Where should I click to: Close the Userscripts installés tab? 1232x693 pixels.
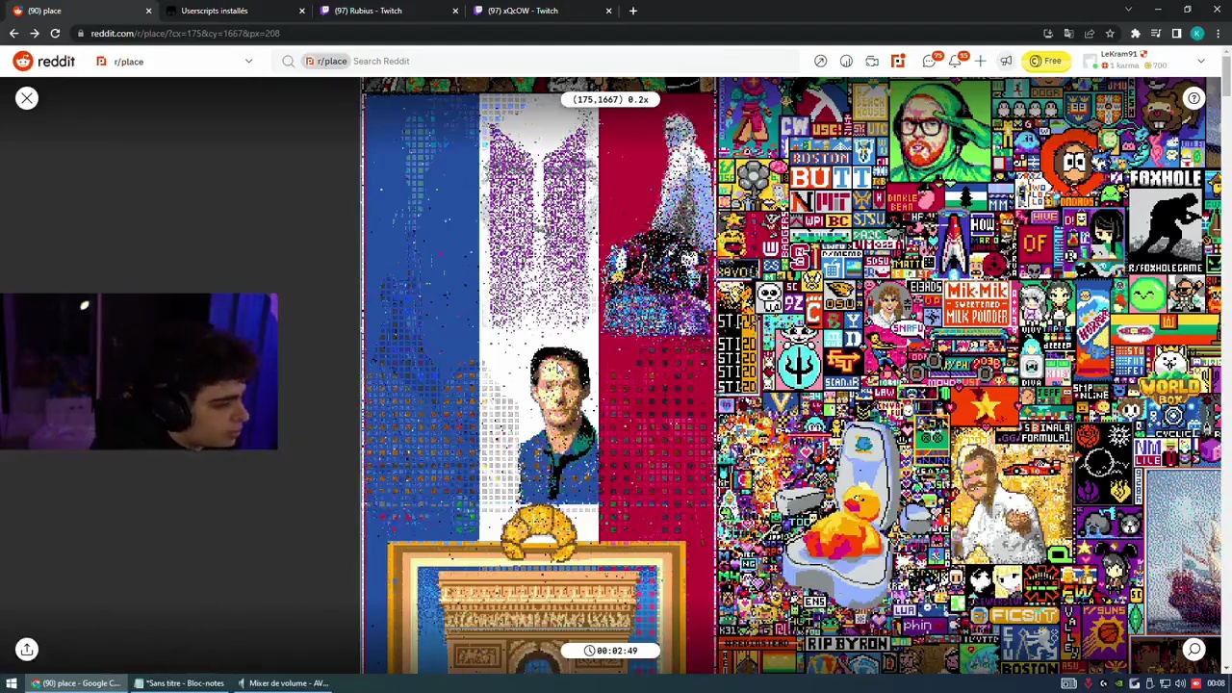[x=301, y=11]
